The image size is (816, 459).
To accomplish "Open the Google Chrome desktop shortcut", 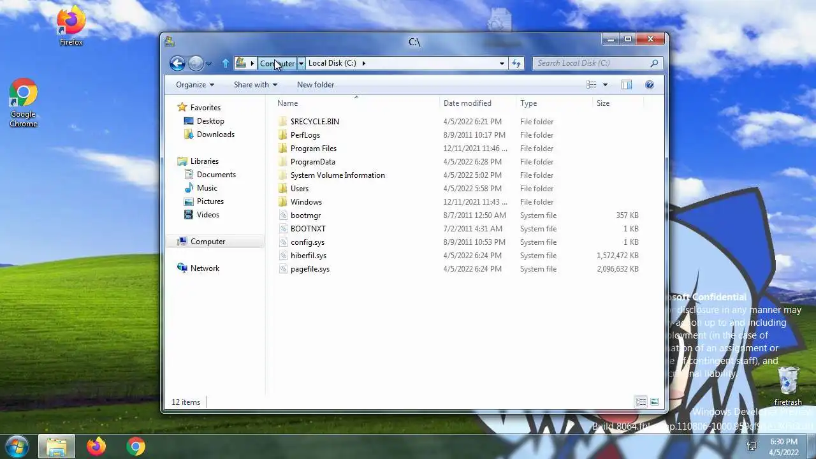I will (x=23, y=103).
